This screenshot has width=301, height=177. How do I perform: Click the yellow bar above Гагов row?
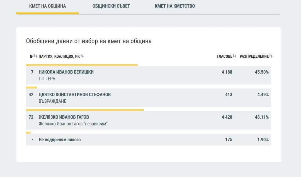(x=85, y=110)
